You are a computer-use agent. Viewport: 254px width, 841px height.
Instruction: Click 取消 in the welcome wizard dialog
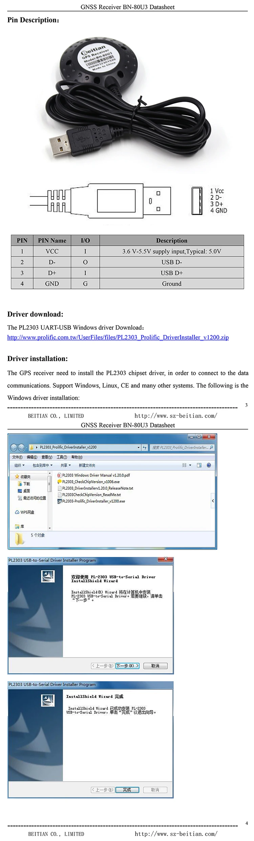[x=155, y=665]
